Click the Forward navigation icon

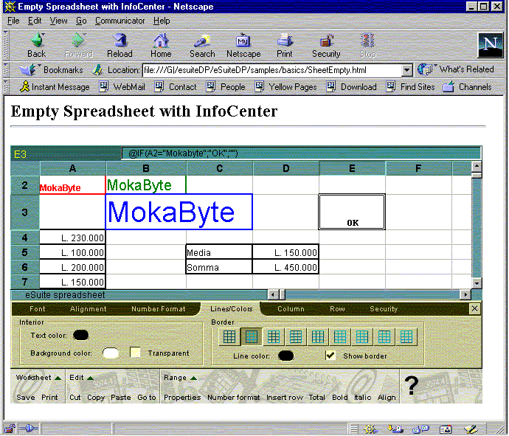(78, 41)
